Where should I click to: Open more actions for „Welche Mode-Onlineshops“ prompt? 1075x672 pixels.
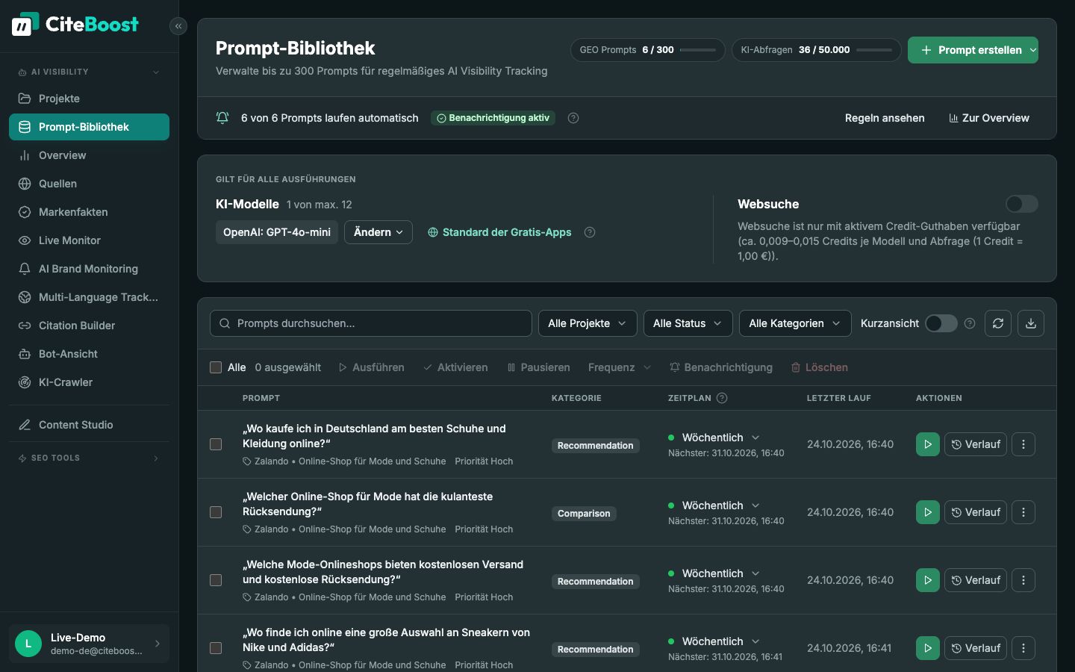click(1023, 580)
